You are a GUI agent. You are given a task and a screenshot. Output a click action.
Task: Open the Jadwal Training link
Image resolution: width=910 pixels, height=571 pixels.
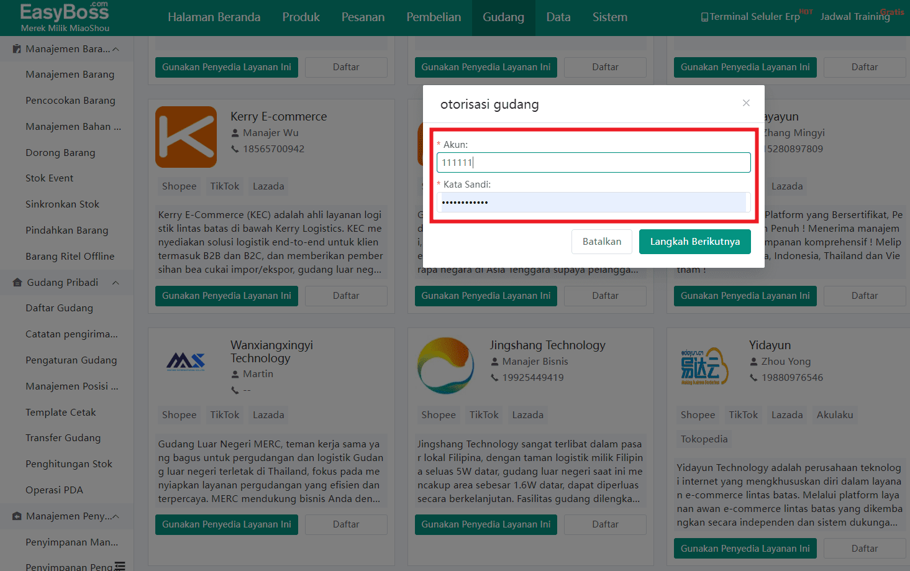tap(855, 17)
